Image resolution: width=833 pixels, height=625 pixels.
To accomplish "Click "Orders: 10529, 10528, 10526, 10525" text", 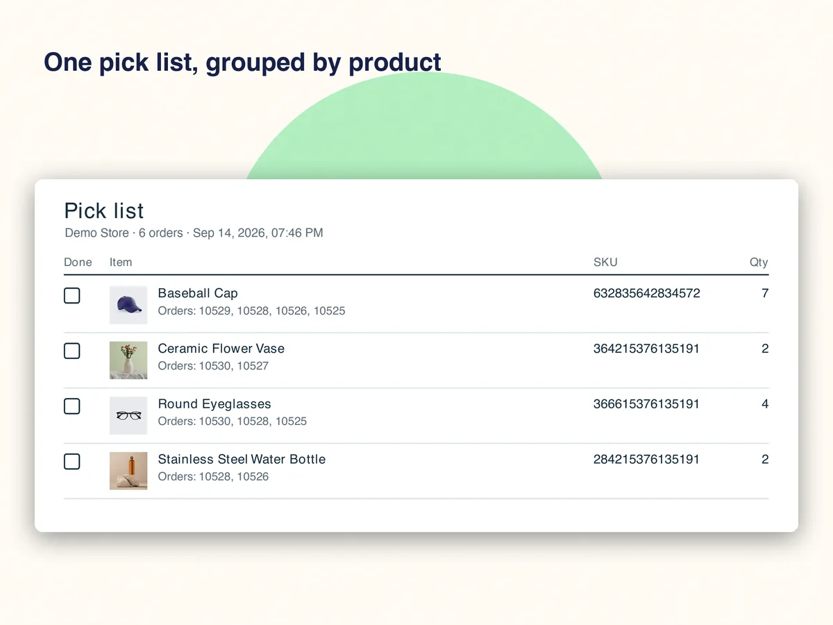I will pyautogui.click(x=252, y=311).
